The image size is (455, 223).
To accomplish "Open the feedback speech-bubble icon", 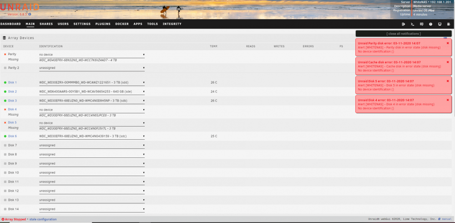I will [x=422, y=24].
